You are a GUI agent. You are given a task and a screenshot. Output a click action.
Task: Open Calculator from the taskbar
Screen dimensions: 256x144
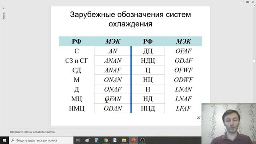point(96,140)
